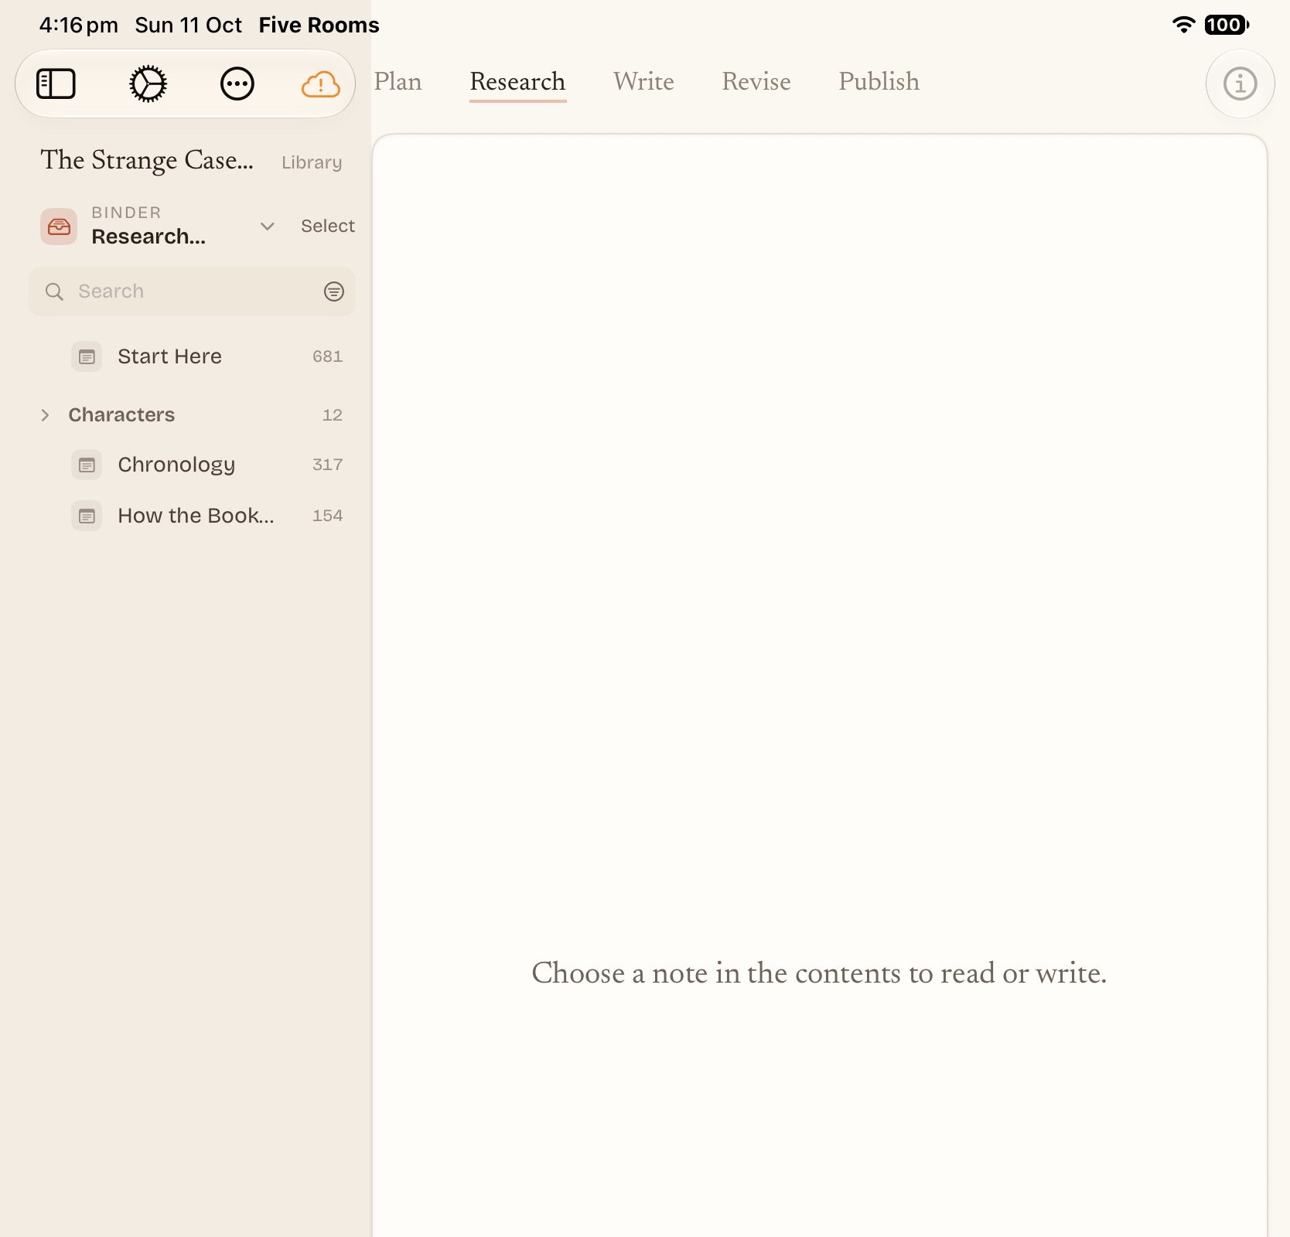The image size is (1290, 1237).
Task: Click the Research binder name
Action: coord(148,237)
